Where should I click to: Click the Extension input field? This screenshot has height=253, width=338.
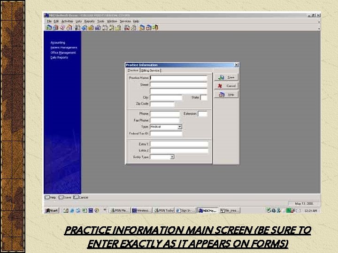pyautogui.click(x=203, y=114)
